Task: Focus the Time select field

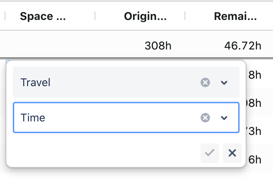Action: [107, 117]
